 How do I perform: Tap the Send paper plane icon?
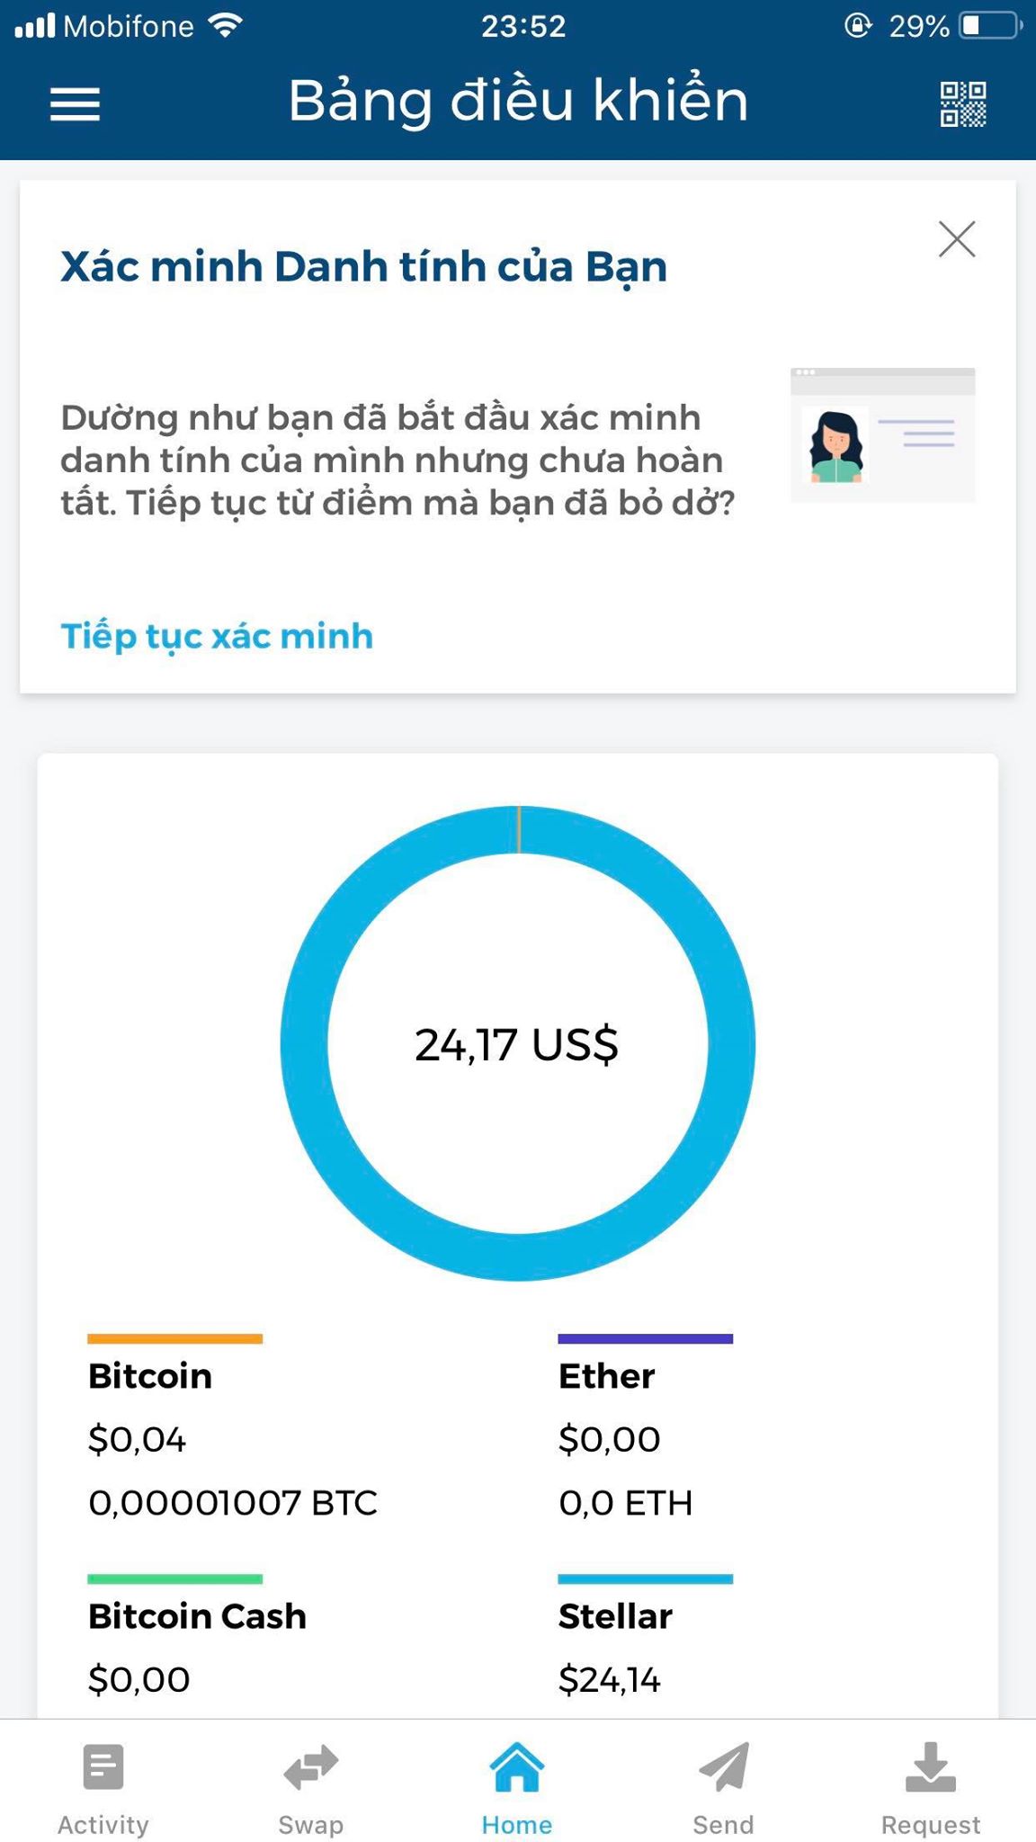coord(724,1766)
